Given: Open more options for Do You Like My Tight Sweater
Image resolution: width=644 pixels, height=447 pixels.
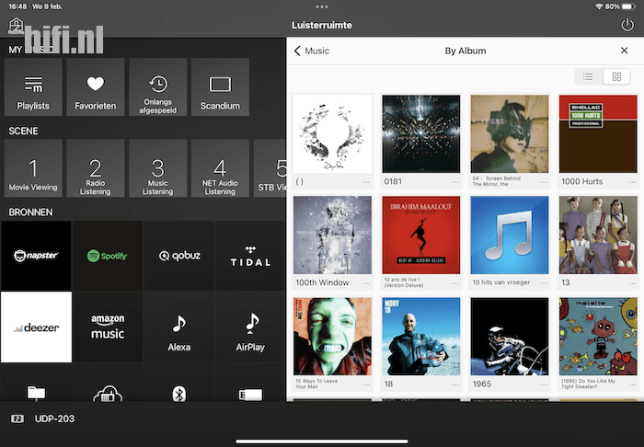Looking at the screenshot, I should coord(632,384).
